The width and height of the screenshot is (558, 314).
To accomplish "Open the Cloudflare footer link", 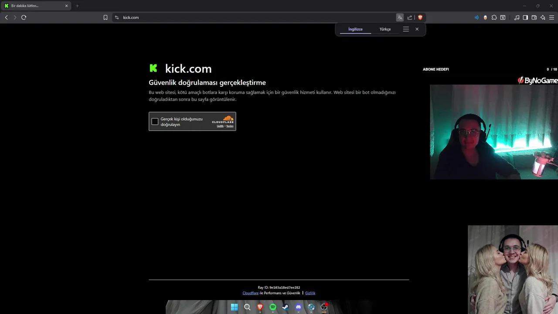I will pyautogui.click(x=251, y=293).
